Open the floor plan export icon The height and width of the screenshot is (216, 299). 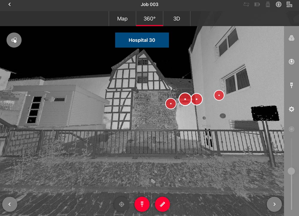pyautogui.click(x=289, y=4)
